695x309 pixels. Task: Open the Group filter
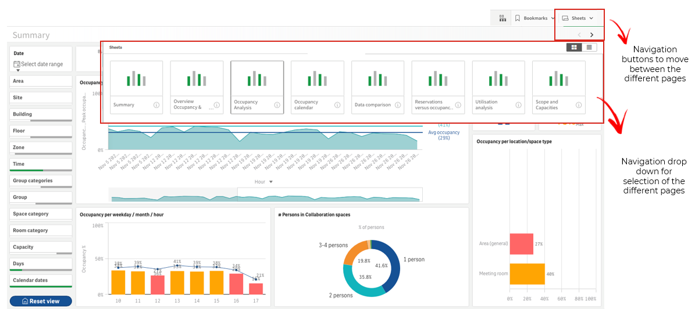(41, 197)
